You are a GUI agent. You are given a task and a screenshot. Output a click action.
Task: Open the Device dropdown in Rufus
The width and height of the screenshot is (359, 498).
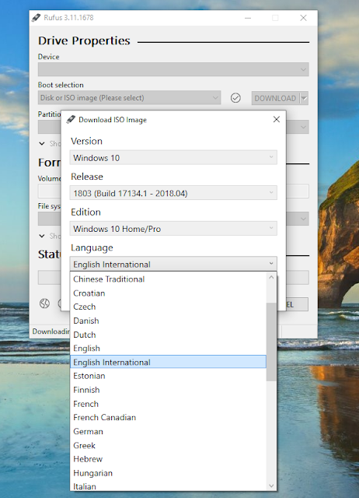pos(173,69)
